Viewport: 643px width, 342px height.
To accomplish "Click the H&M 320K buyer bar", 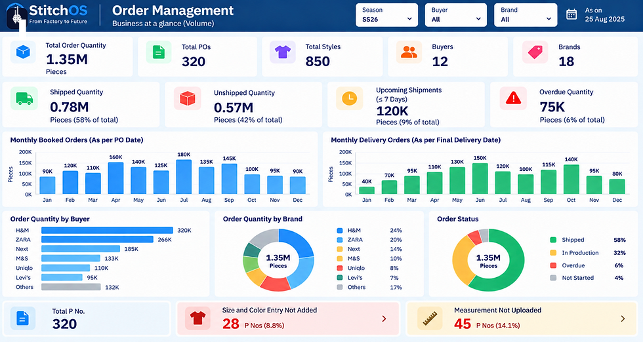I will click(x=107, y=230).
